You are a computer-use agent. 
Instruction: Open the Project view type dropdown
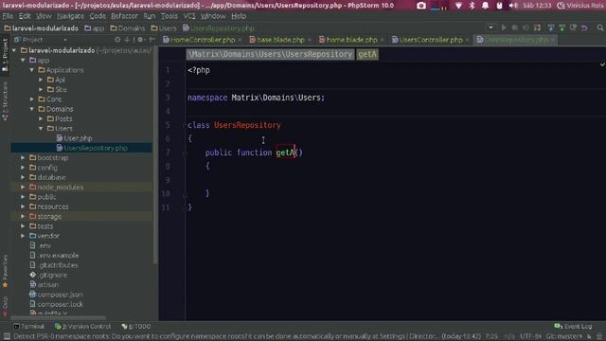pyautogui.click(x=65, y=40)
